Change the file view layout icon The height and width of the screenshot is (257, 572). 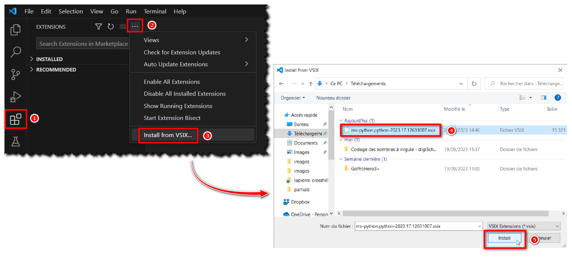pyautogui.click(x=522, y=98)
